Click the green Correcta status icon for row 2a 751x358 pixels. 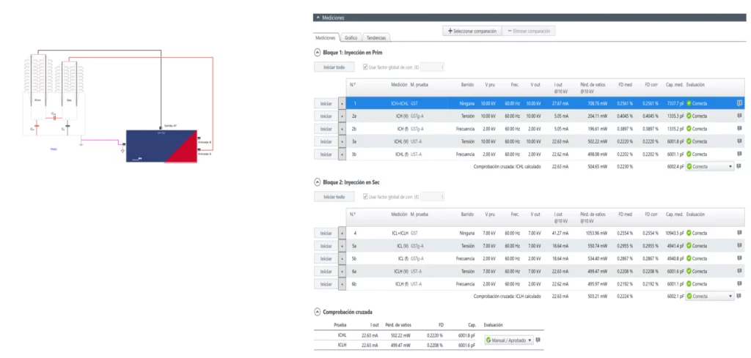[x=689, y=116]
